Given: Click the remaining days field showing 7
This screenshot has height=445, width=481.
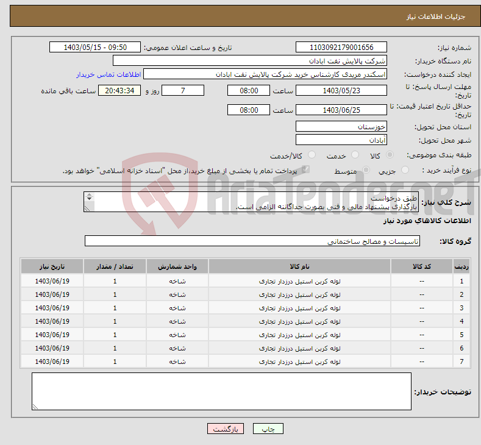Looking at the screenshot, I should [x=183, y=90].
